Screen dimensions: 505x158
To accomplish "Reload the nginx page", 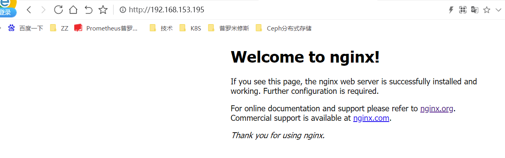I will [58, 10].
